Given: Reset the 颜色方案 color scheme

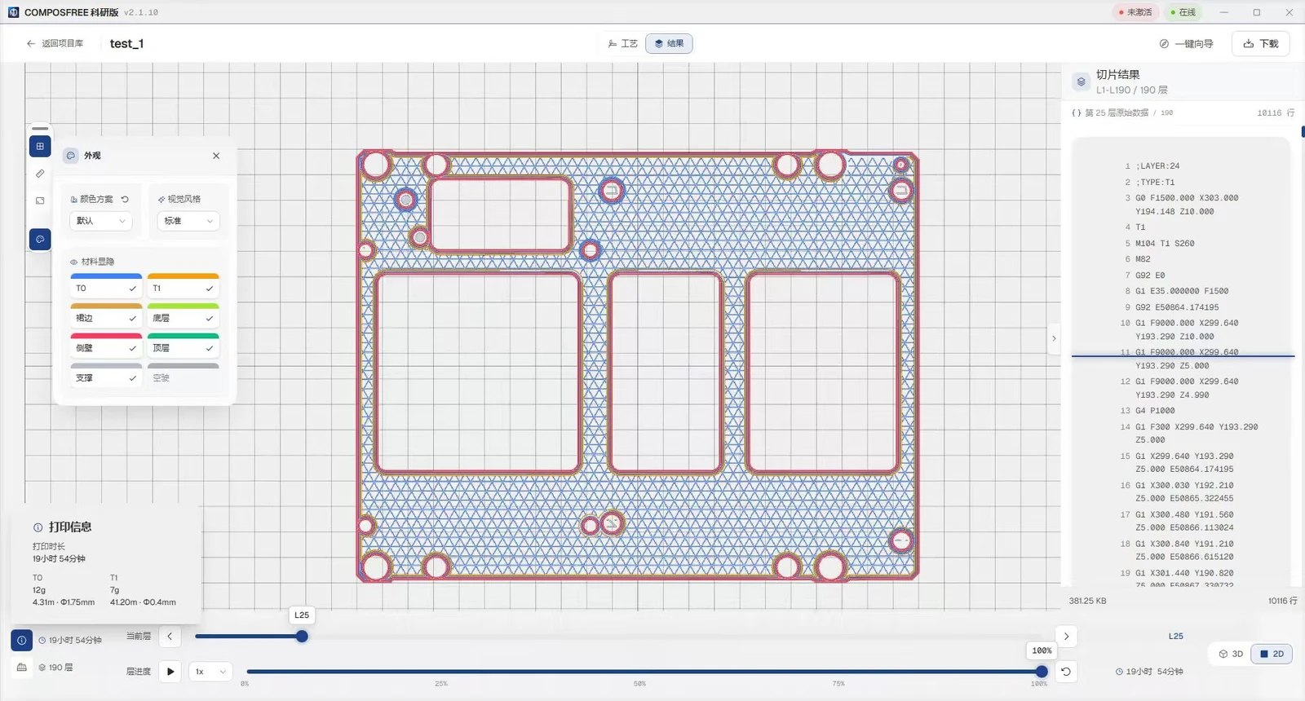Looking at the screenshot, I should pos(125,199).
